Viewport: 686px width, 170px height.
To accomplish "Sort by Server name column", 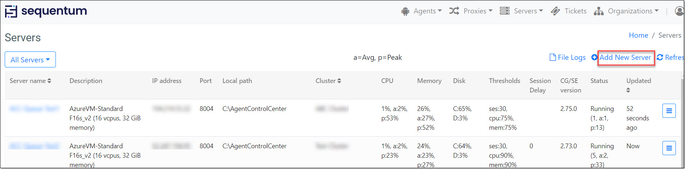I will [x=30, y=81].
